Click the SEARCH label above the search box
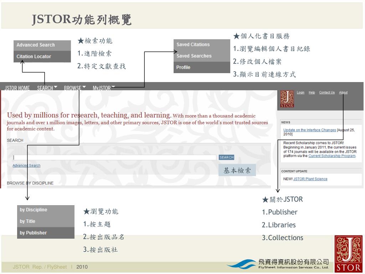Screen dimensions: 365x274 click(x=15, y=141)
